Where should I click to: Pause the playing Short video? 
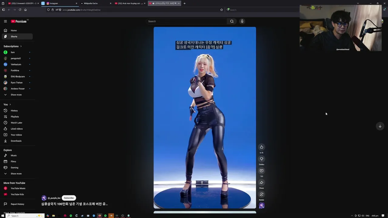205,118
